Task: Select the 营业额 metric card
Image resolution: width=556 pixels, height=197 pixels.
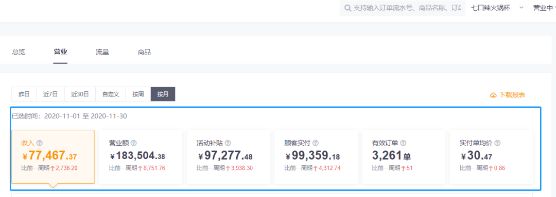Action: (141, 157)
